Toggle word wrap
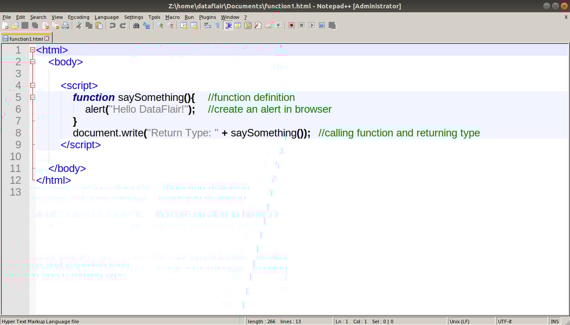 (x=208, y=25)
